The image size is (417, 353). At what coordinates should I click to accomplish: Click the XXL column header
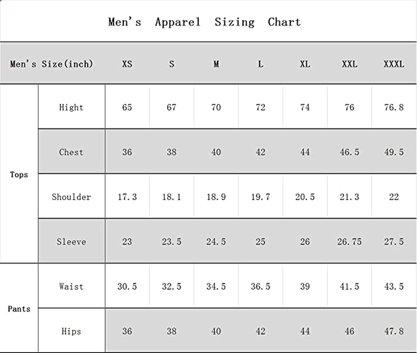[349, 64]
